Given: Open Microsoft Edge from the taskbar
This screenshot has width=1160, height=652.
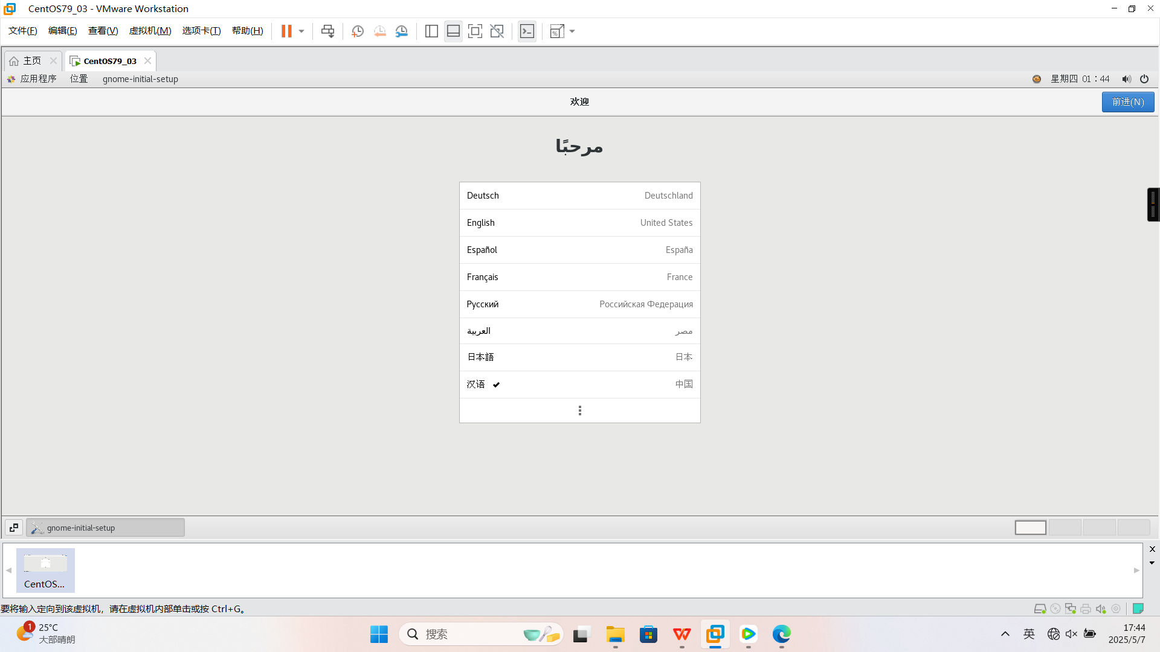Looking at the screenshot, I should coord(781,634).
